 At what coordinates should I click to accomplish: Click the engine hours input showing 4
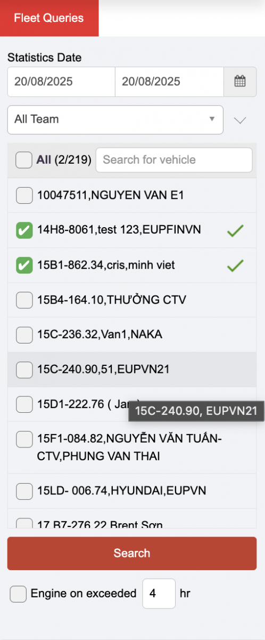159,594
